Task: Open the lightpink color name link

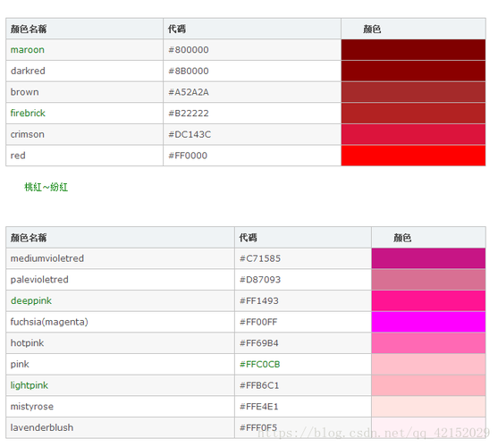Action: [x=30, y=385]
